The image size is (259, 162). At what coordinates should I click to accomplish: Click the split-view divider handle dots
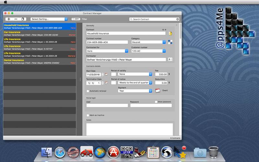[80, 79]
